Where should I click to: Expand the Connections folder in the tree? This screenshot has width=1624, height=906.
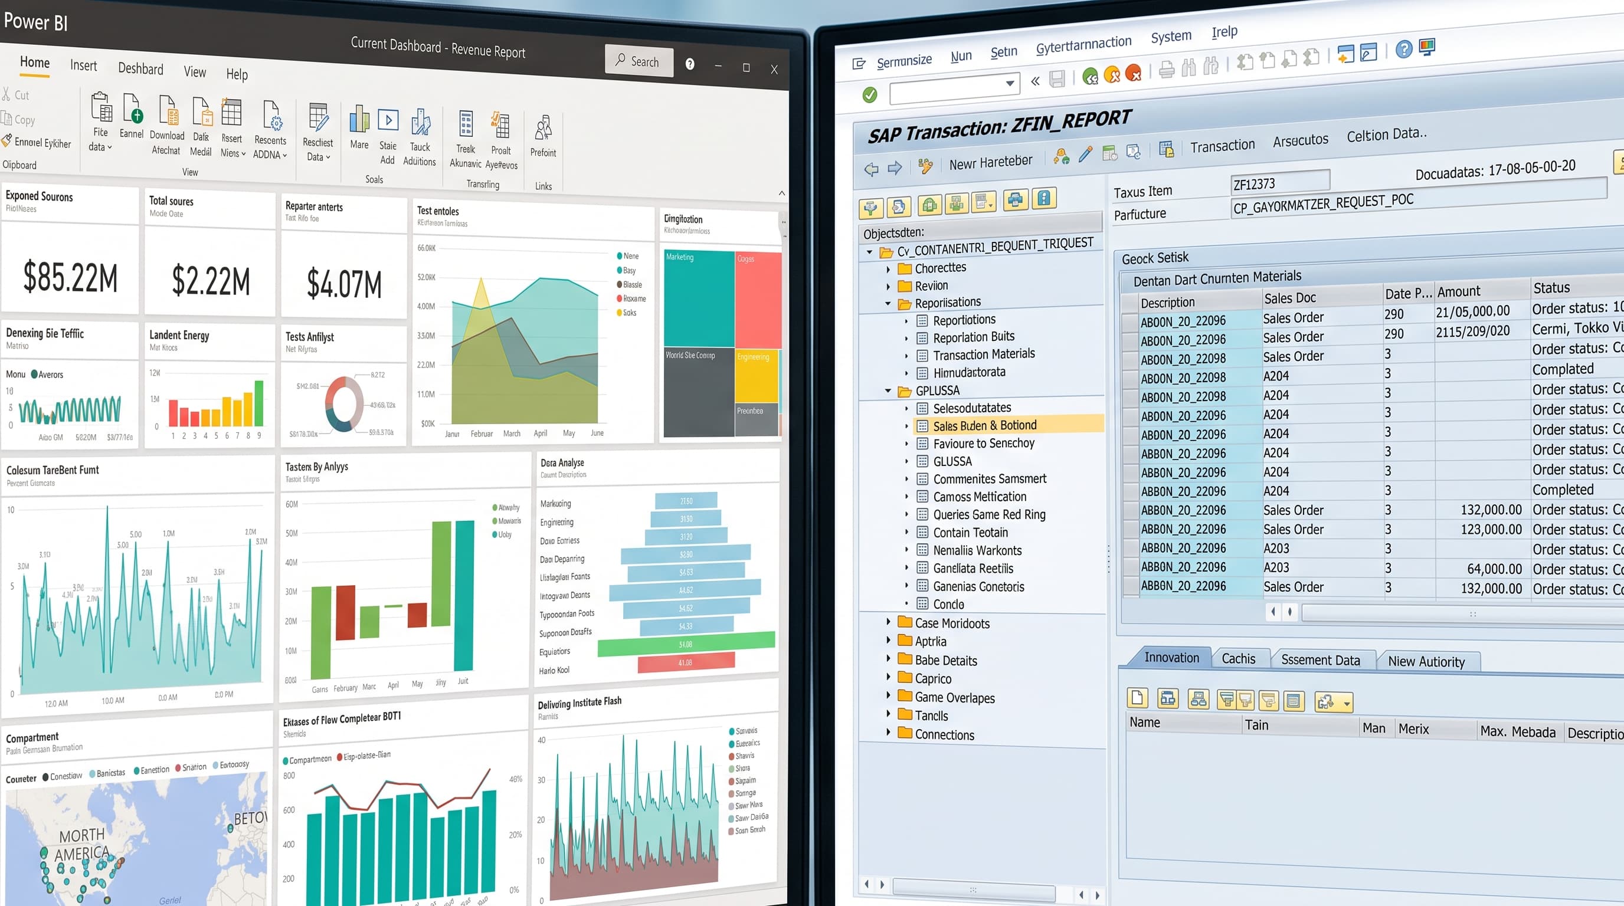(888, 732)
